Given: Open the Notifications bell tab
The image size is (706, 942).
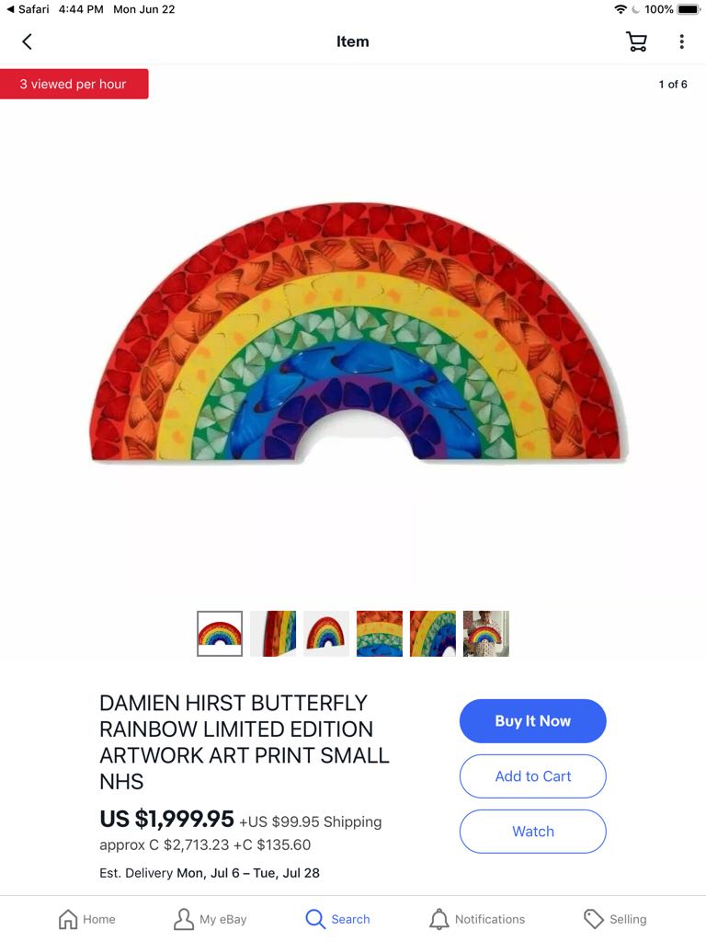Looking at the screenshot, I should [x=477, y=919].
